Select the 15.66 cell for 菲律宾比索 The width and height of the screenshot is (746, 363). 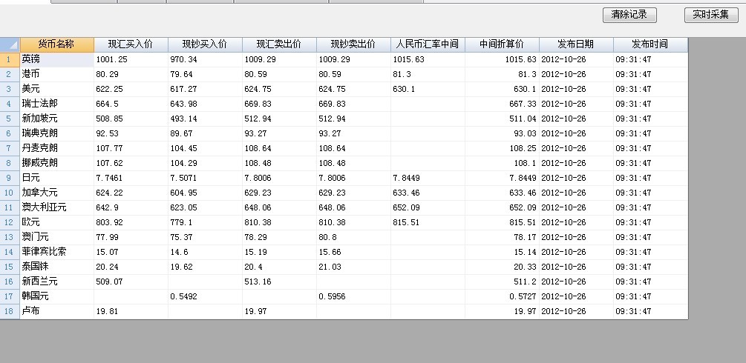353,252
